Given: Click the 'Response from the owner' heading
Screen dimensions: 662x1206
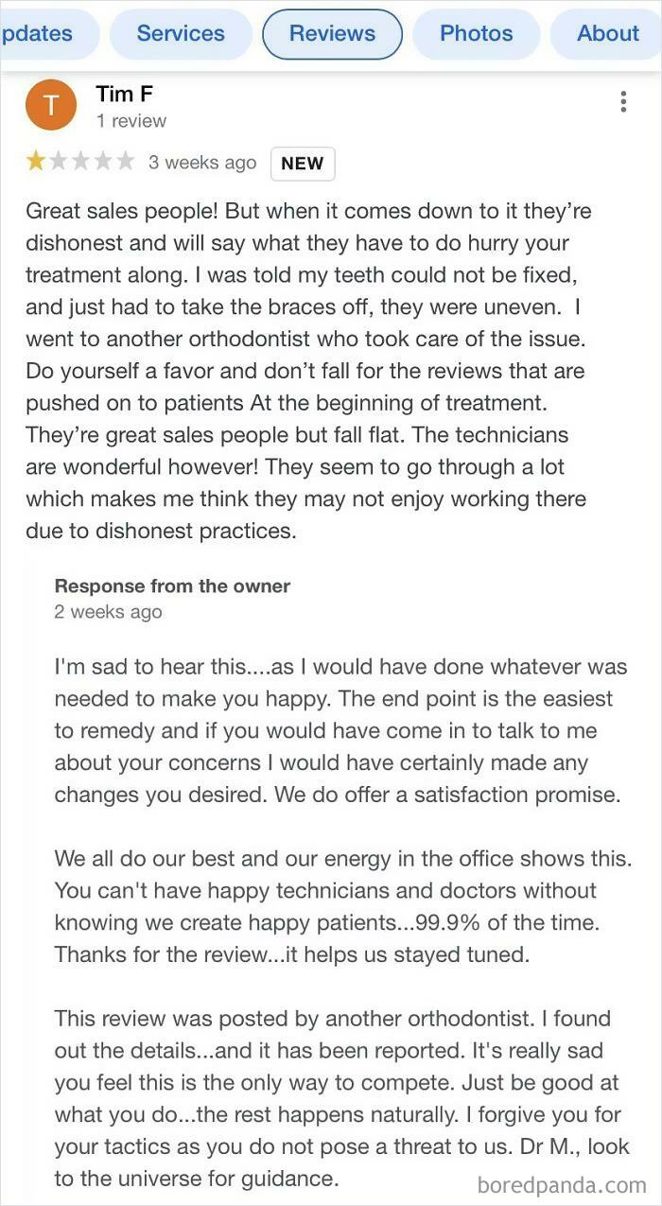Looking at the screenshot, I should [x=171, y=586].
